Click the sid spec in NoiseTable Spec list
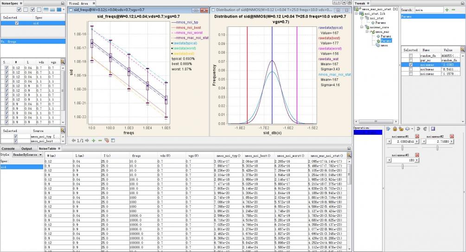This screenshot has height=252, width=466. [22, 167]
